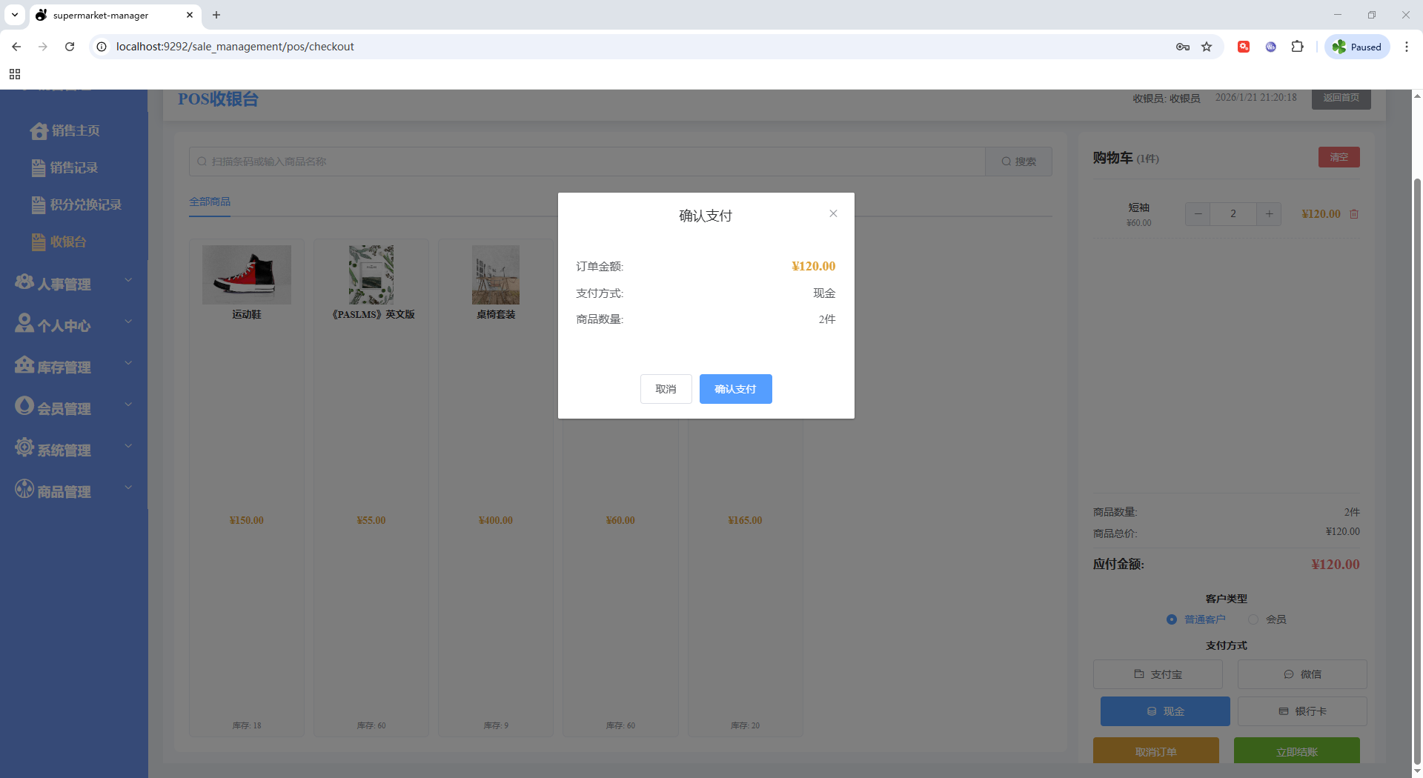The width and height of the screenshot is (1423, 778).
Task: Expand the 库存管理 sidebar menu
Action: [73, 367]
